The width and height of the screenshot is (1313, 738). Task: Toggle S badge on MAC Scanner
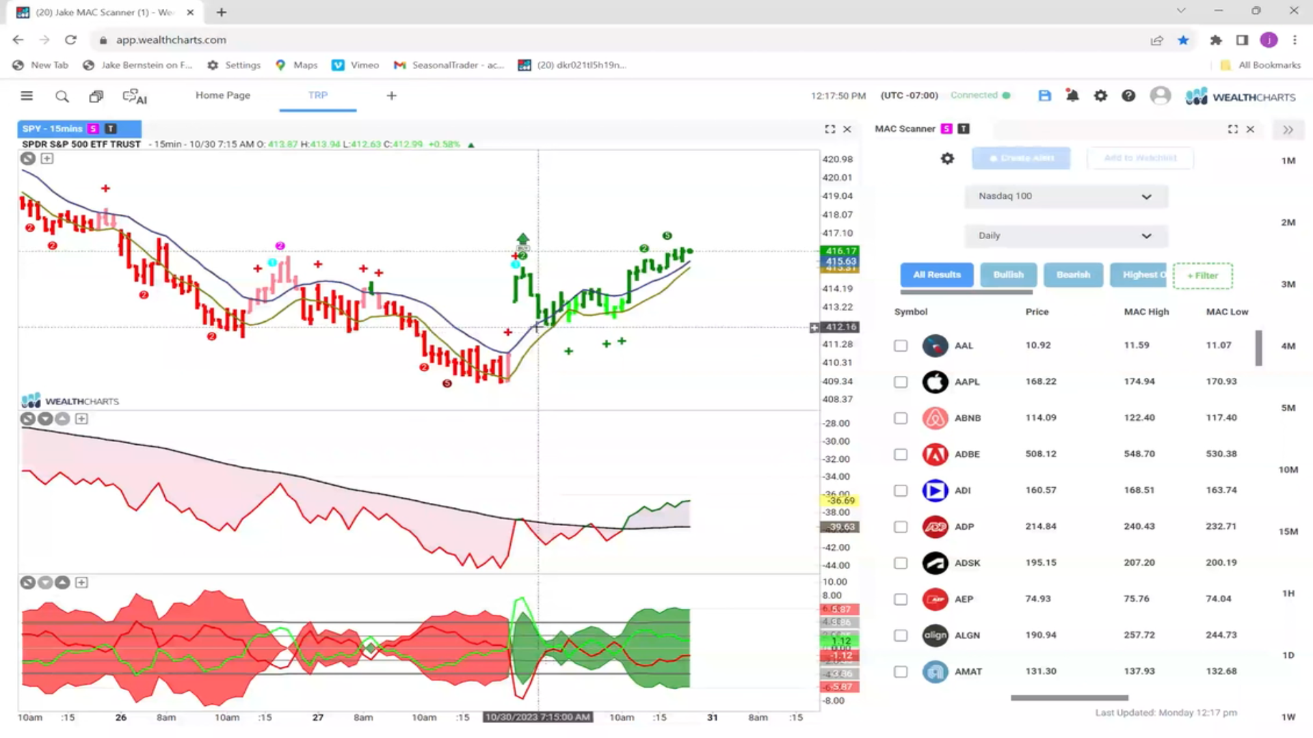(946, 128)
